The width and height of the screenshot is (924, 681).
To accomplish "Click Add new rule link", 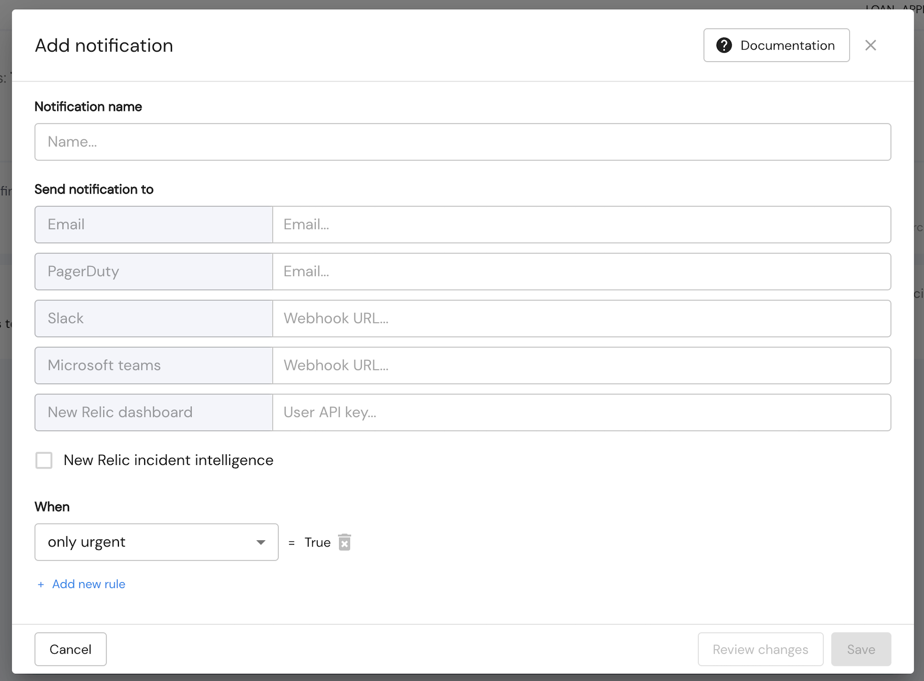I will point(89,584).
